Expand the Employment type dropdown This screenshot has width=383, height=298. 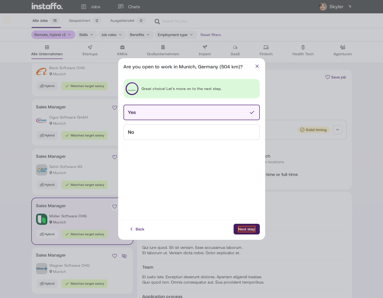(x=175, y=35)
